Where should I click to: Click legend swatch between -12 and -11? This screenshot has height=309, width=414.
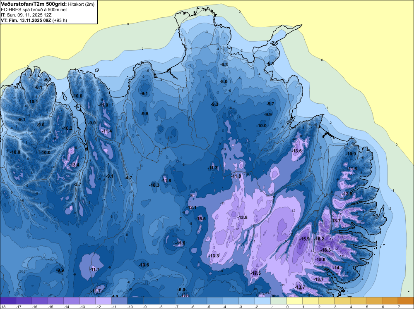tap(103, 301)
